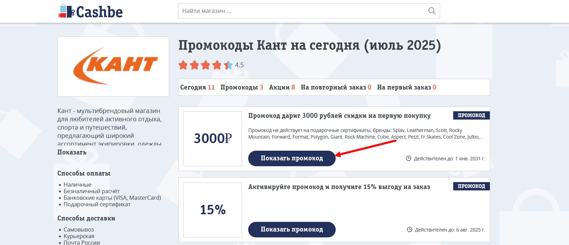Click clock icon next to '6 авг. 2025'

point(410,229)
